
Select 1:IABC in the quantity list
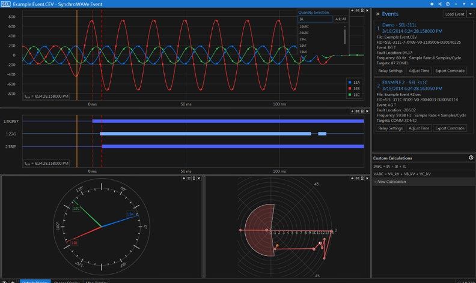pyautogui.click(x=304, y=26)
